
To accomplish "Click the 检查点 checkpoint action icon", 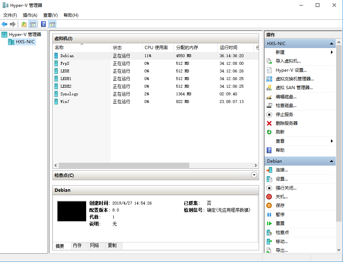I will coord(269,233).
